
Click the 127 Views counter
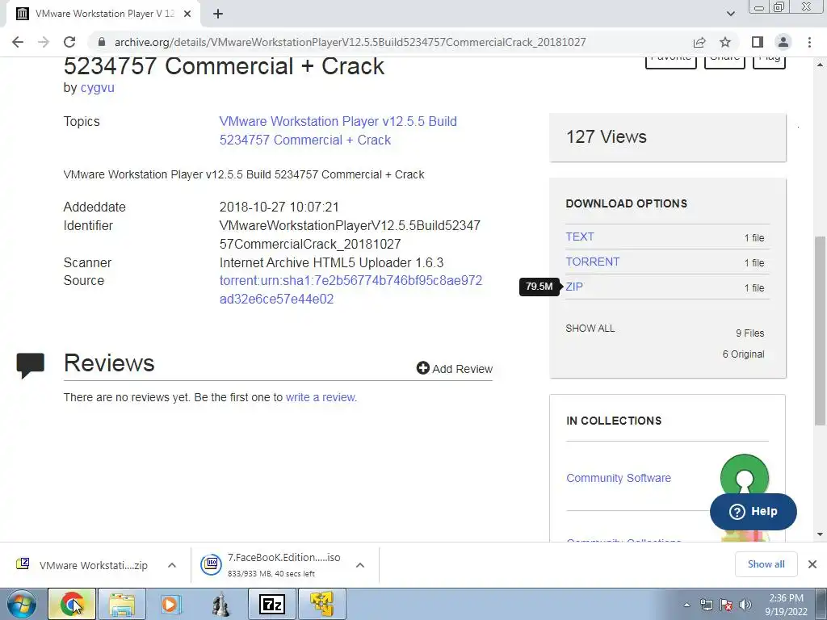607,137
